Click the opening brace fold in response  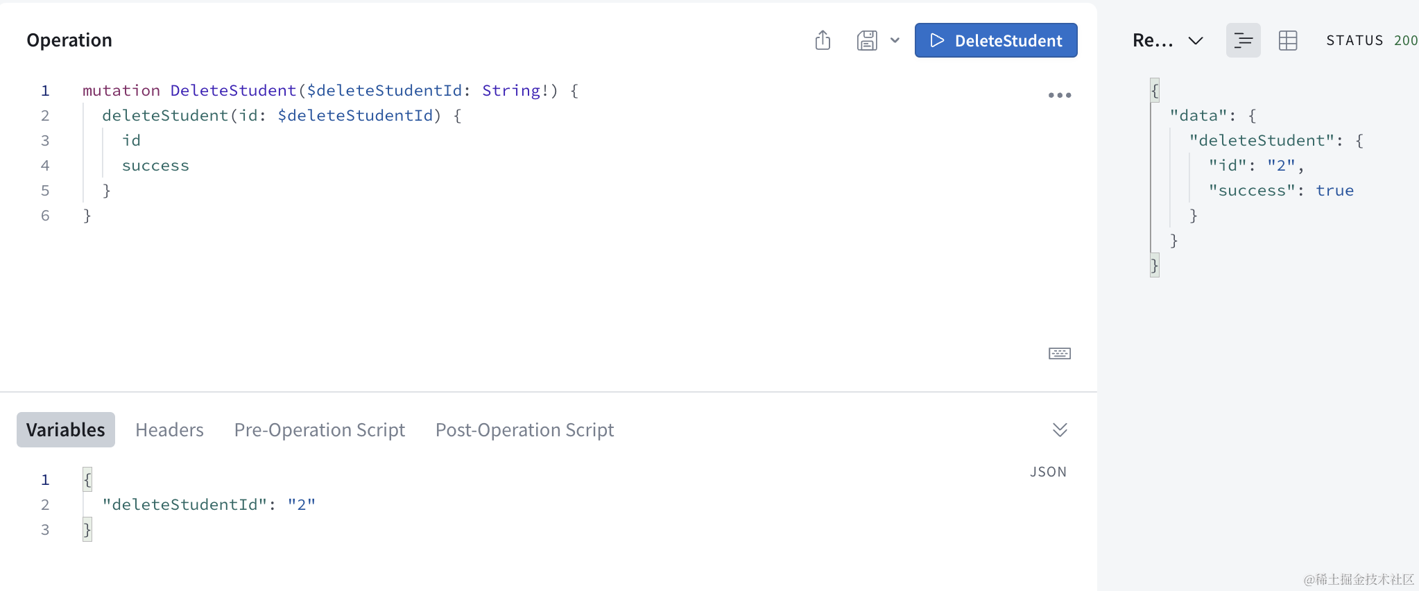(1155, 90)
